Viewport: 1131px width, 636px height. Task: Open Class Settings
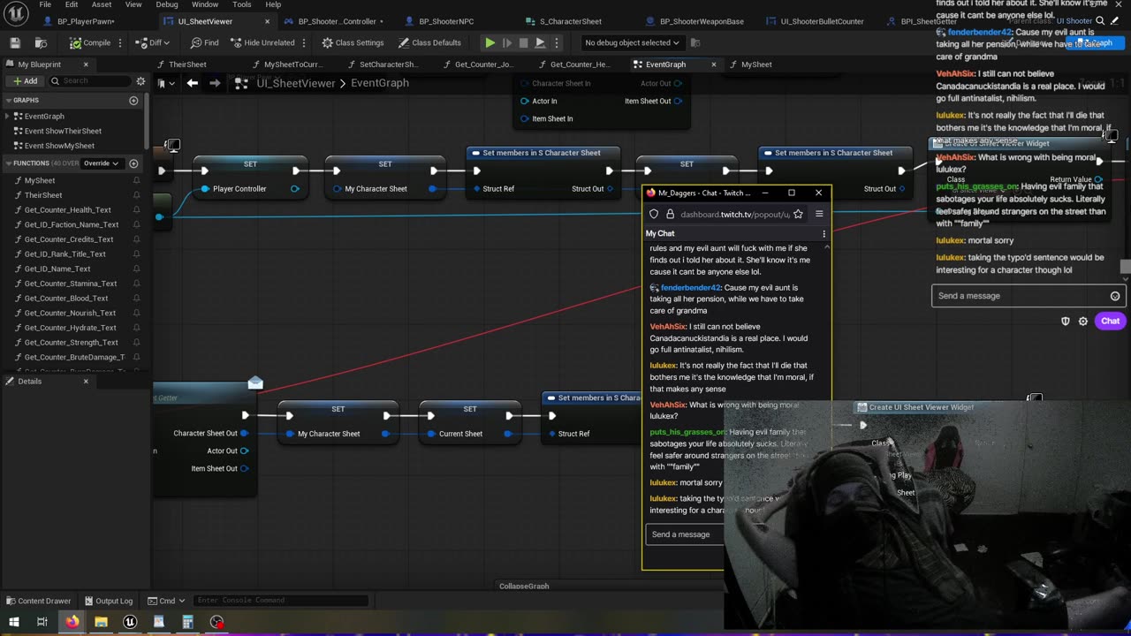[x=353, y=42]
